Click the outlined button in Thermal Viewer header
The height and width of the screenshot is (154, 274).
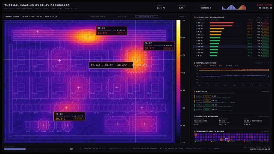tap(147, 17)
